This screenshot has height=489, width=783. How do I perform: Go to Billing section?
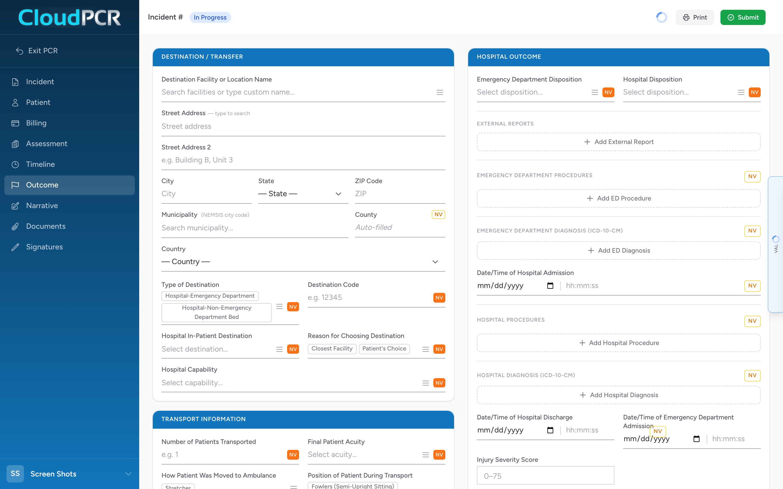[70, 123]
